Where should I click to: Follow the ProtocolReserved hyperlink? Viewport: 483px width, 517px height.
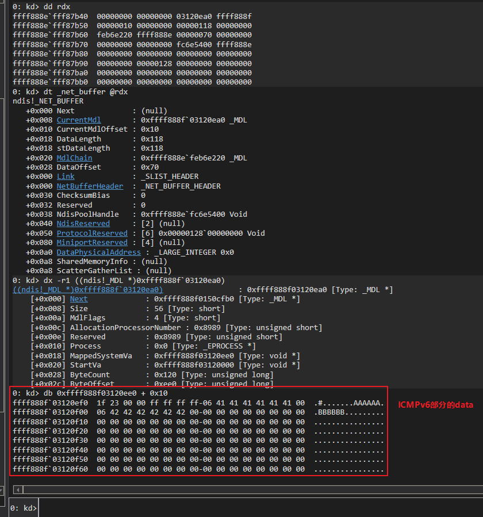[x=91, y=232]
